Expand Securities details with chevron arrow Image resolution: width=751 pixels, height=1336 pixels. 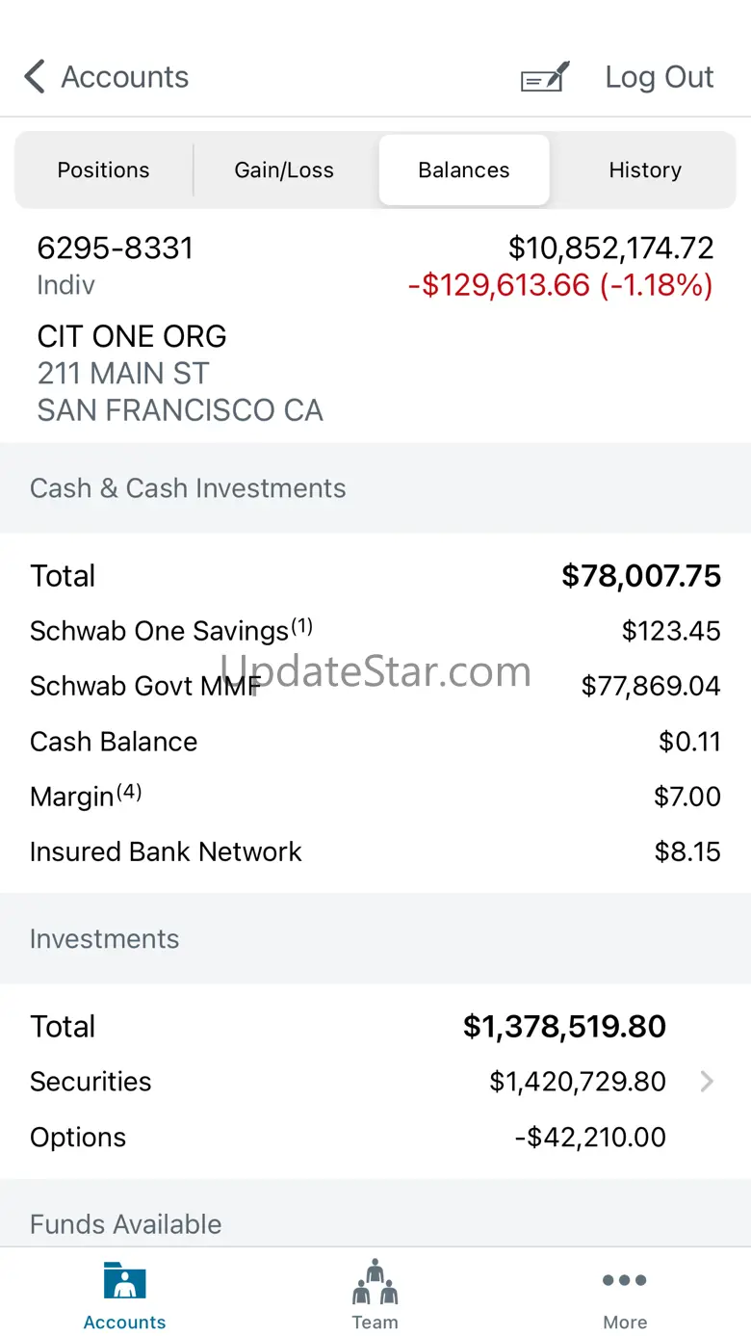707,1082
